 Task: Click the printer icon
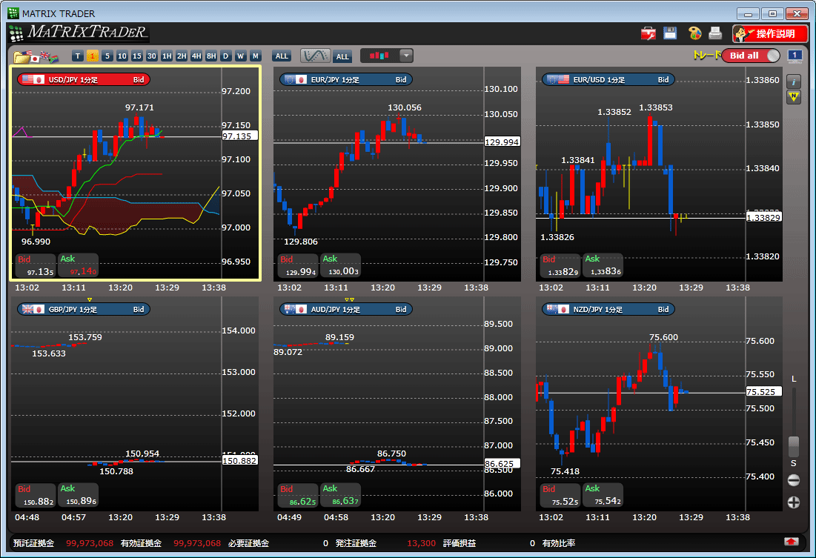tap(715, 33)
